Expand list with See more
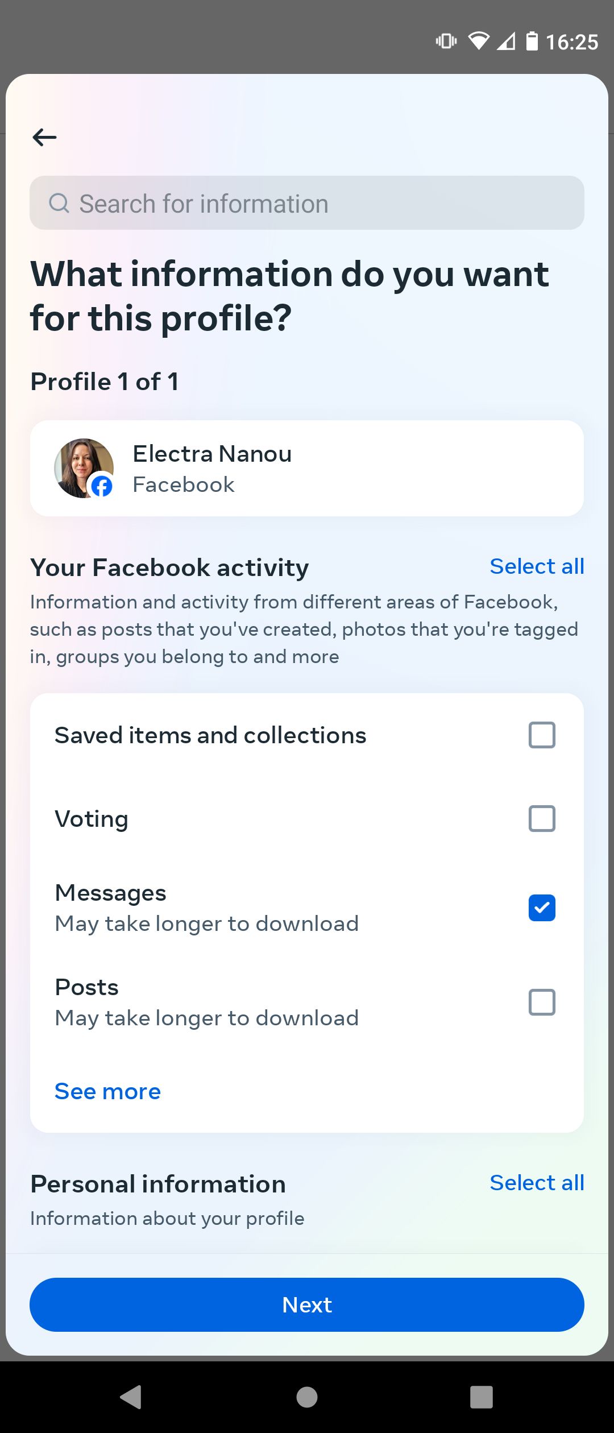Viewport: 614px width, 1433px height. (x=107, y=1091)
